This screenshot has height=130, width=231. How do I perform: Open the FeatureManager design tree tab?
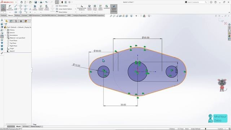tap(6, 21)
